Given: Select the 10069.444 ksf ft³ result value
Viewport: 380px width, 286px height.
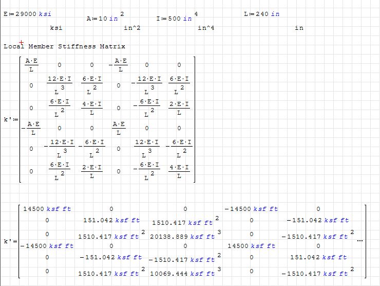Looking at the screenshot, I should (x=182, y=273).
